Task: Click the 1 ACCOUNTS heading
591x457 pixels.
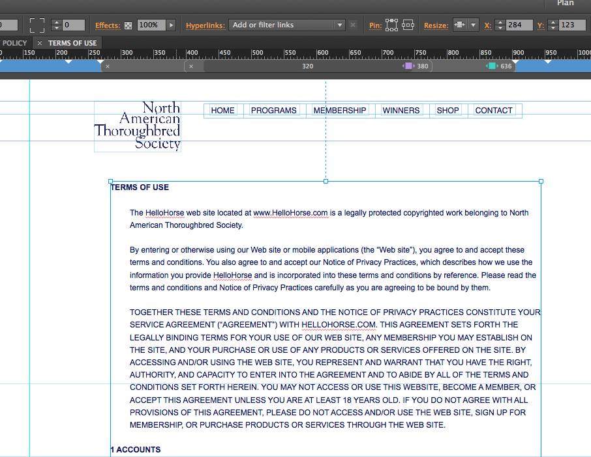Action: click(136, 449)
